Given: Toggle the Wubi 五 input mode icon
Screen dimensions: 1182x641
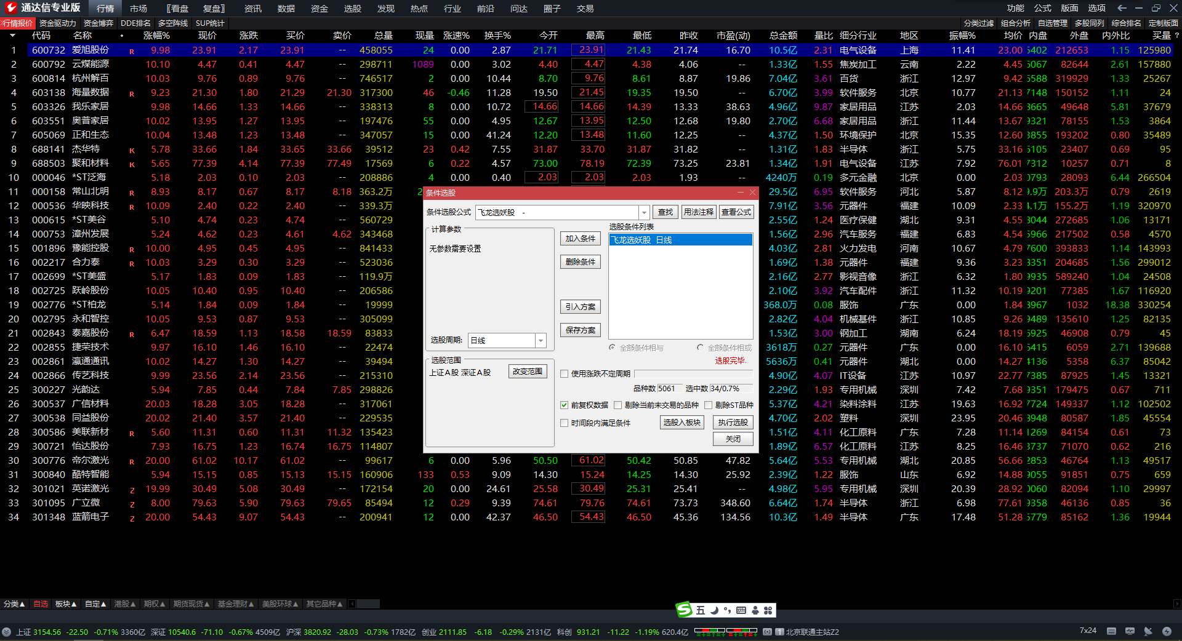Looking at the screenshot, I should (701, 610).
